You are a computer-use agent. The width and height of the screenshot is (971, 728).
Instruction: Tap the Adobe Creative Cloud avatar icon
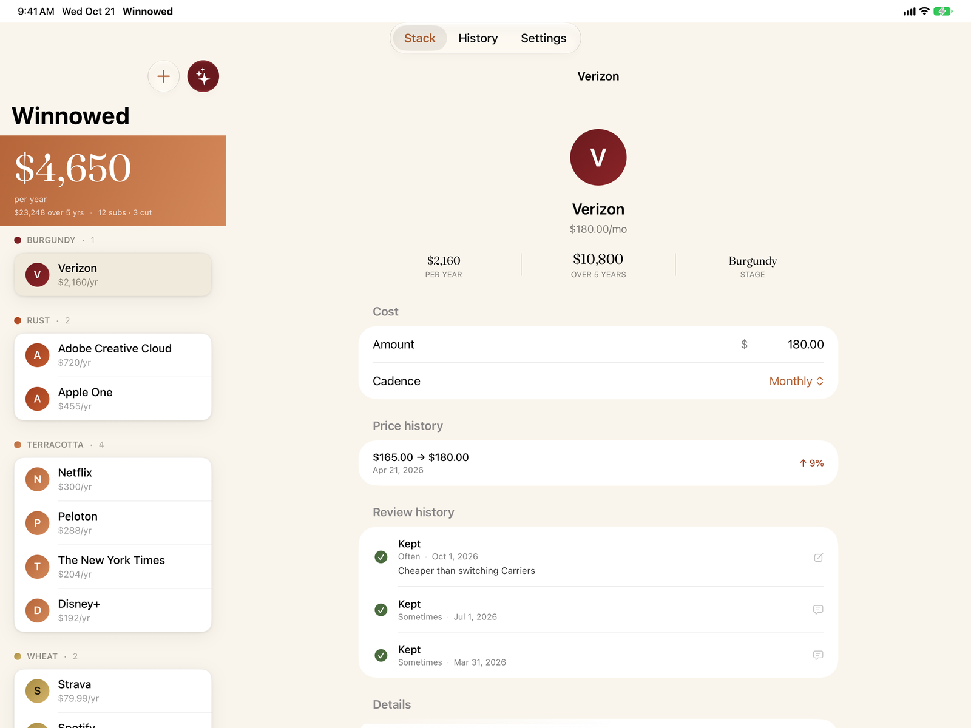coord(38,356)
